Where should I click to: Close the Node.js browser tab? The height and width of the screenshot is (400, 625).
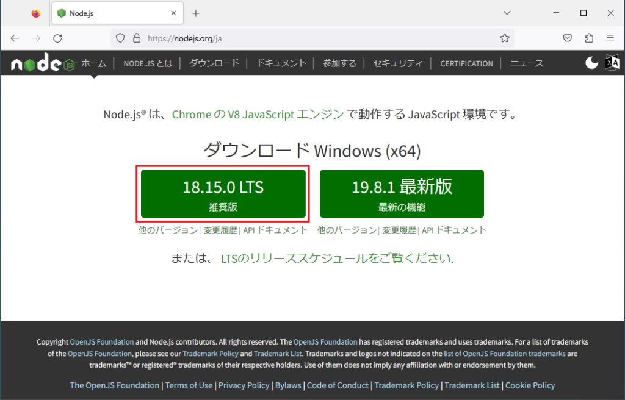point(173,13)
